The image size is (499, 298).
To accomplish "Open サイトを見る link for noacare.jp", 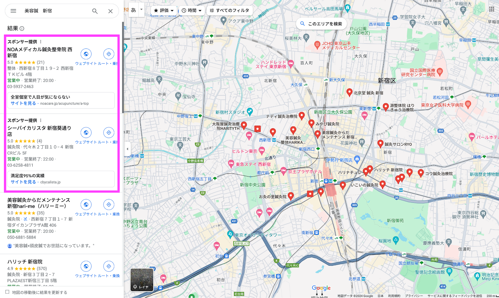I will pos(23,103).
